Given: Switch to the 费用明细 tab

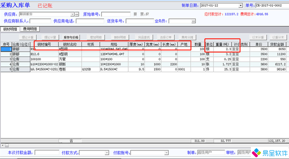Looking at the screenshot, I should click(x=30, y=29).
